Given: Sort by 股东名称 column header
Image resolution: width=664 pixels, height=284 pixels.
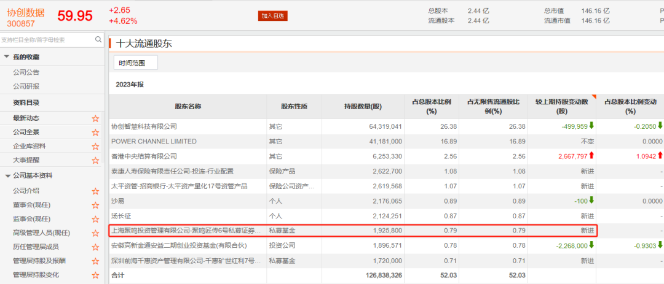Looking at the screenshot, I should click(188, 107).
